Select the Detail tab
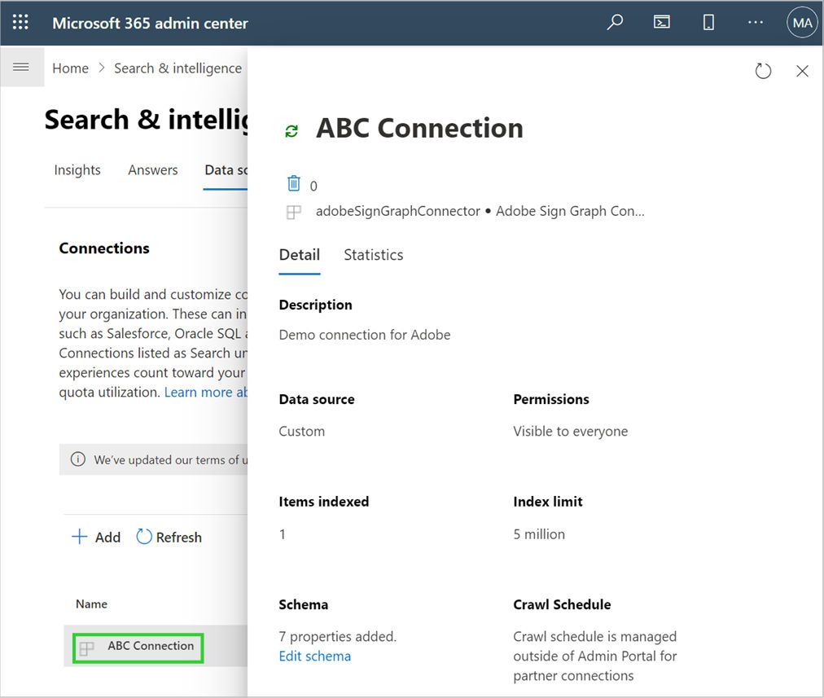The image size is (824, 698). [x=299, y=255]
